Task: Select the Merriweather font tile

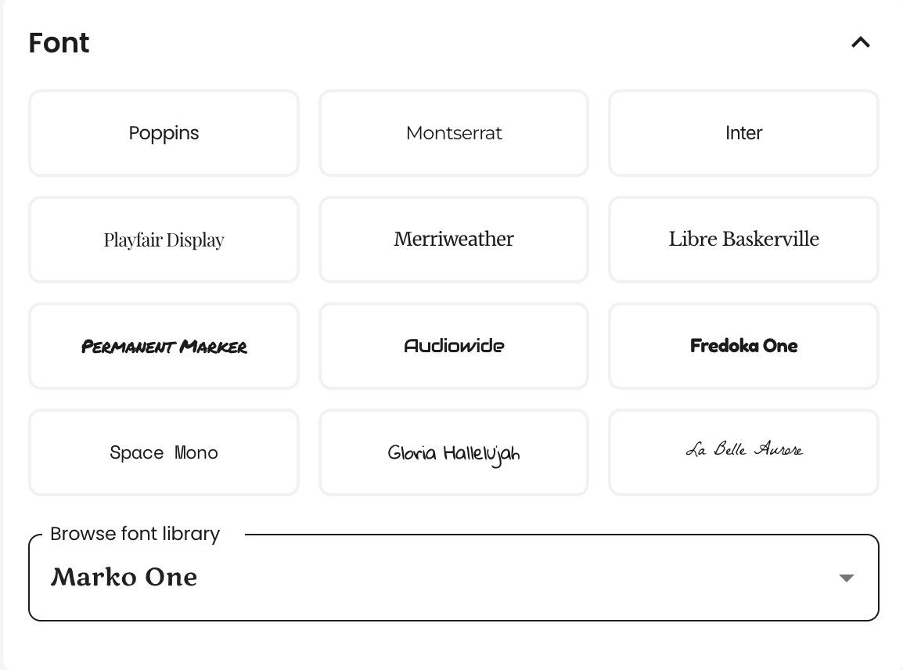Action: point(454,240)
